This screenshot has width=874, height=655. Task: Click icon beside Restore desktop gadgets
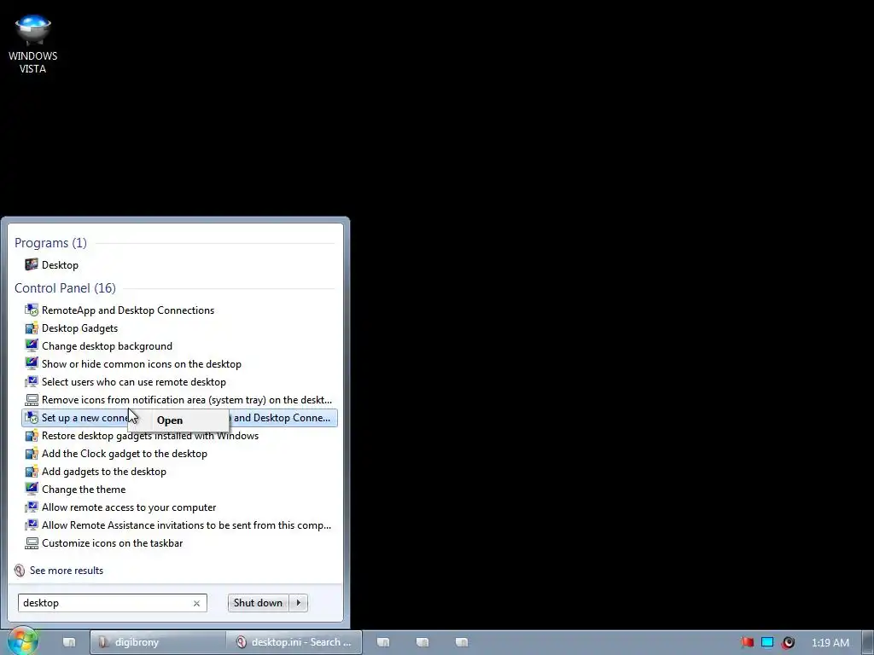point(32,436)
